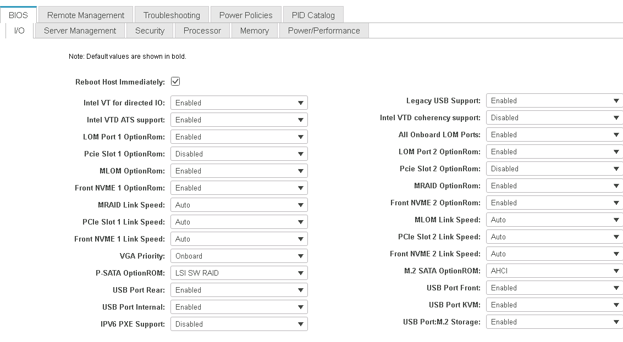Switch to the Remote Management tab
The image size is (623, 342).
86,15
